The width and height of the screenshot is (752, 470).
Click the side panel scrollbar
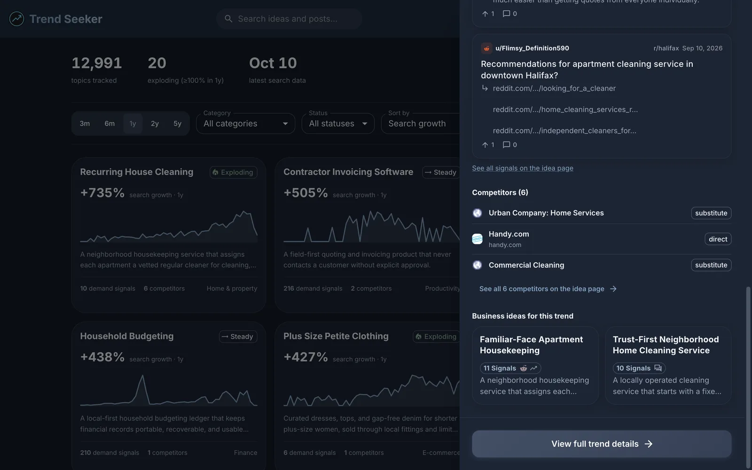click(x=748, y=377)
